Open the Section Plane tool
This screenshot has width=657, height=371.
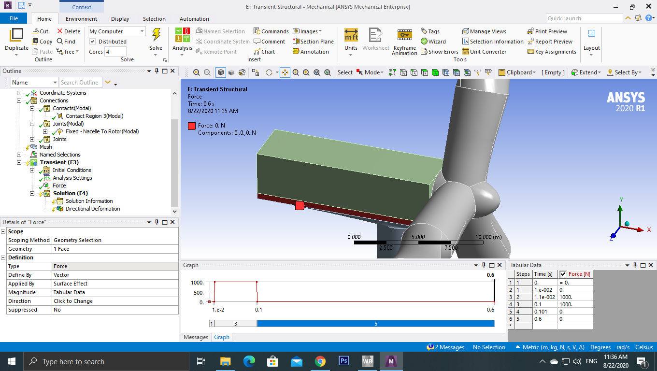pyautogui.click(x=313, y=42)
